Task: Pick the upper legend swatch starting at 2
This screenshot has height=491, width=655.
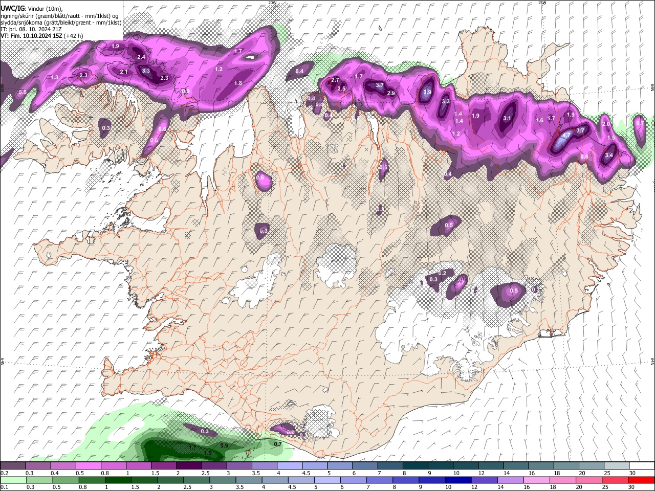Action: 189,465
